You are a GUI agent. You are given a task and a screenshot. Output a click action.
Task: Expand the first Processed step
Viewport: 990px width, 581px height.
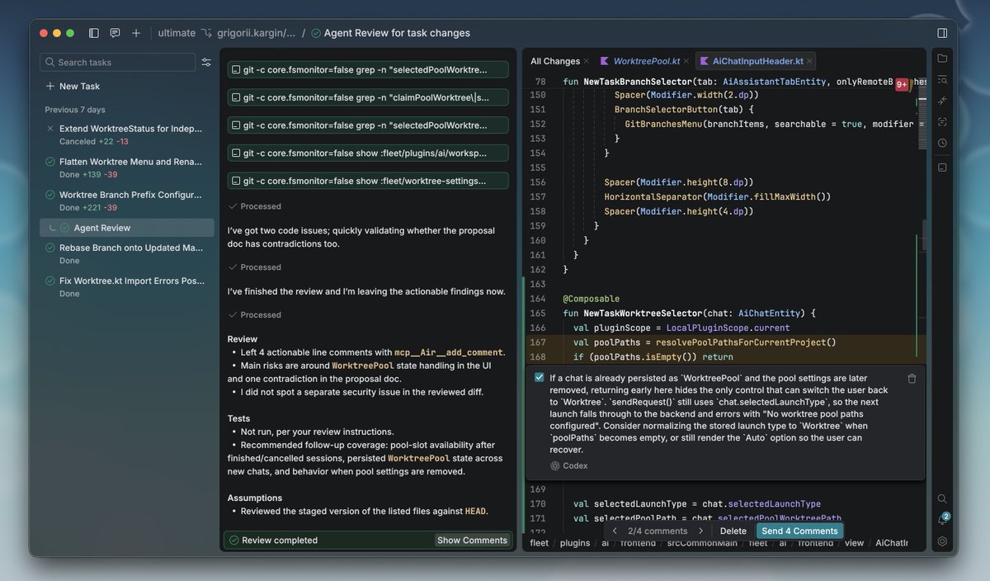click(x=255, y=206)
